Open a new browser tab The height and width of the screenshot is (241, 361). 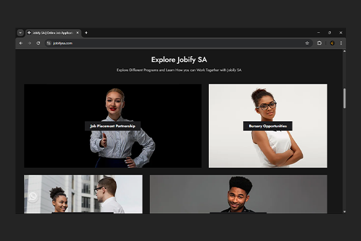coord(86,33)
